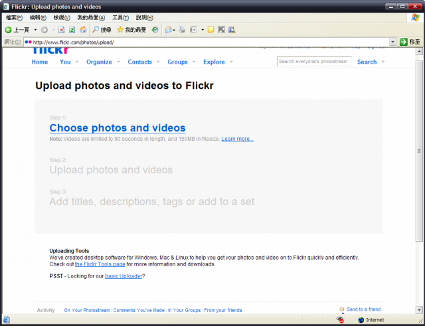
Task: Open the Explore nav link
Action: click(214, 62)
